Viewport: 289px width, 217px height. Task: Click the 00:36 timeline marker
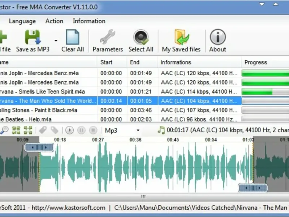point(135,140)
